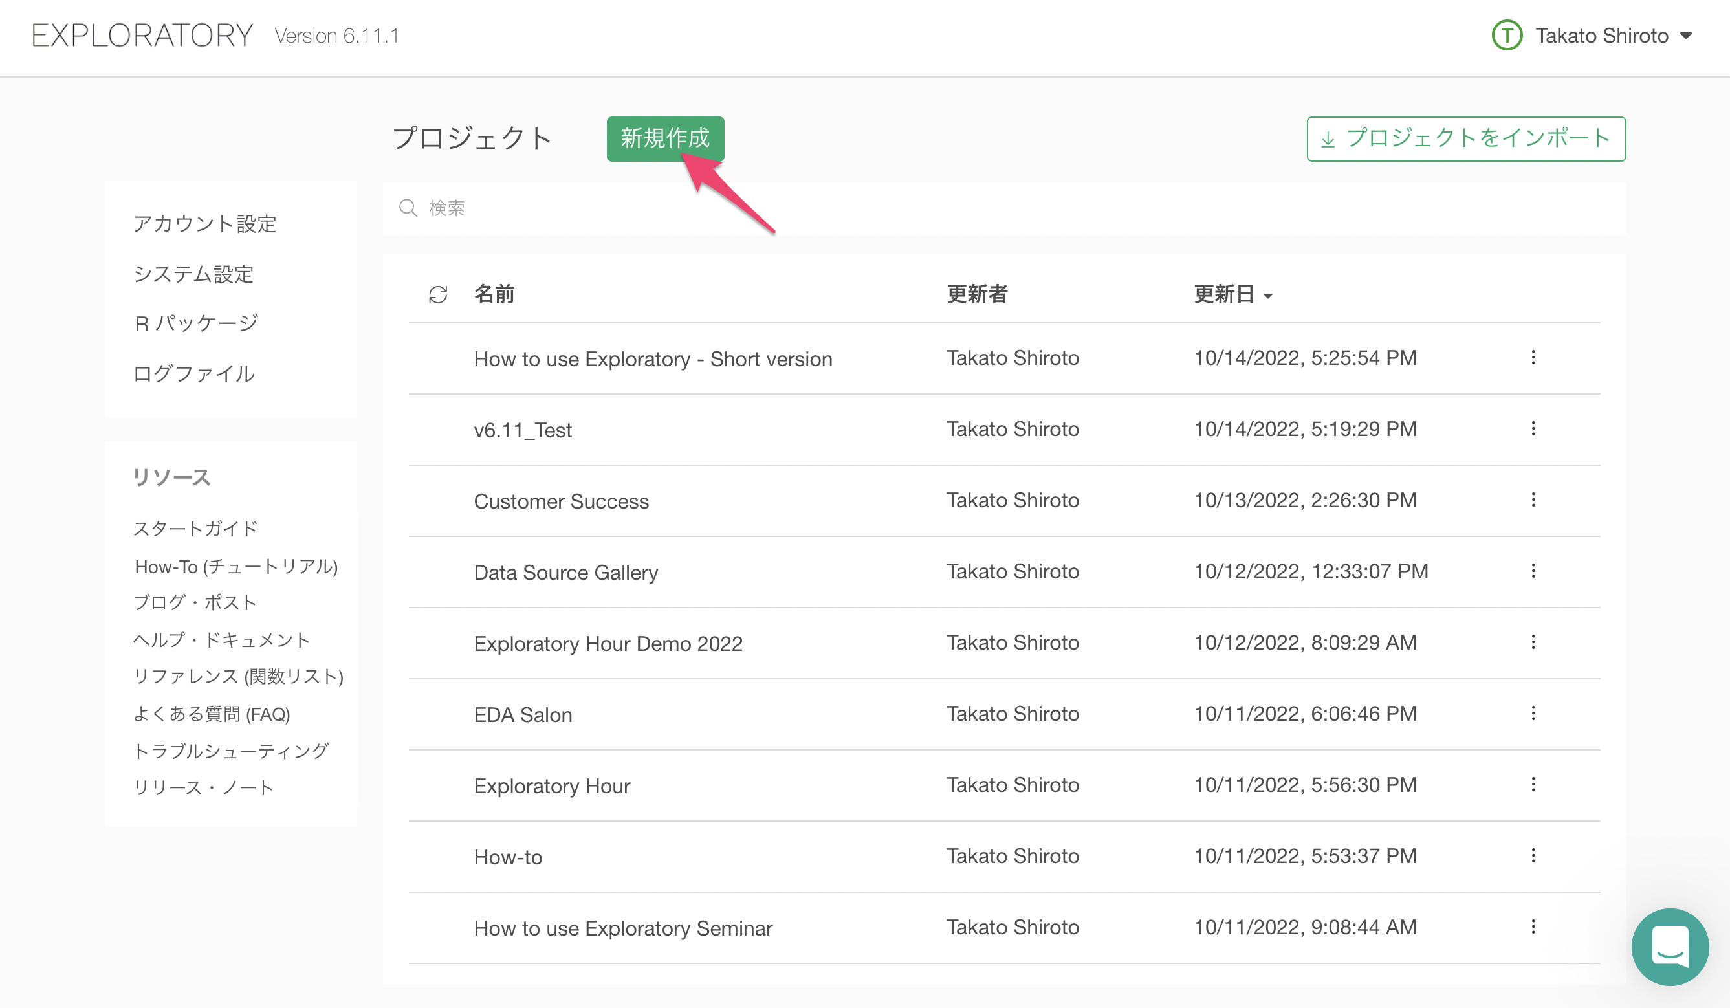Open the Customer Success project
The image size is (1730, 1008).
coord(561,501)
